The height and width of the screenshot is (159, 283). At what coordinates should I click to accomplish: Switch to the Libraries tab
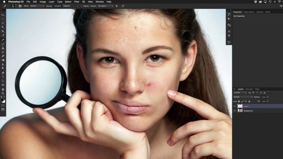pos(260,12)
